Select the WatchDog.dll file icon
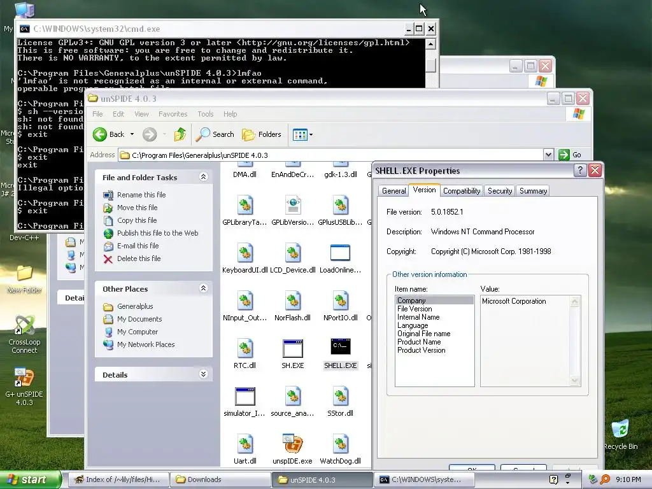Screen dimensions: 652x489 [x=340, y=444]
